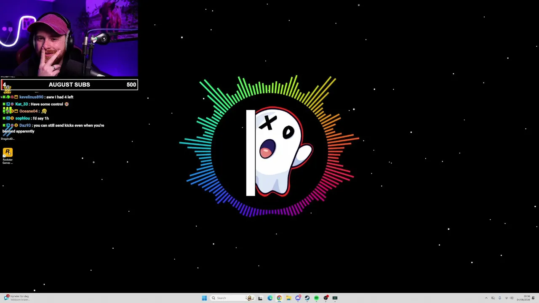This screenshot has height=303, width=539.
Task: Click the message "aww I had 4 left"
Action: click(59, 97)
